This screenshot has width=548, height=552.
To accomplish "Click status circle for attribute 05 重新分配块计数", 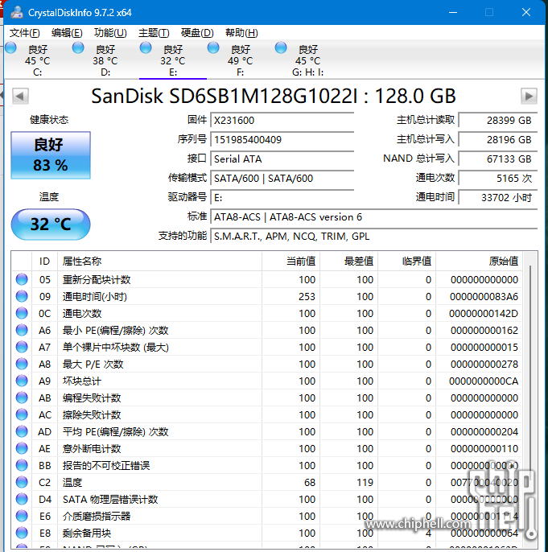I will coord(22,279).
